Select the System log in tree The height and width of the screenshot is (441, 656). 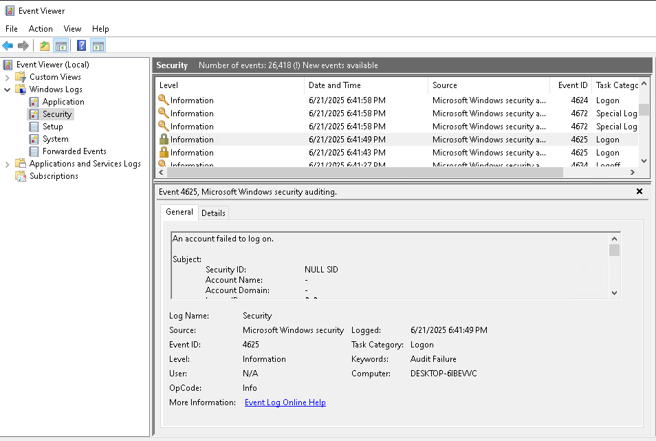click(x=55, y=139)
